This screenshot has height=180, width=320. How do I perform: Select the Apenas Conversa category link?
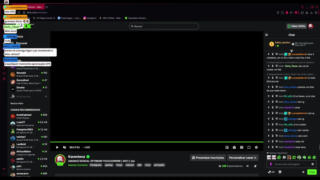[x=78, y=165]
